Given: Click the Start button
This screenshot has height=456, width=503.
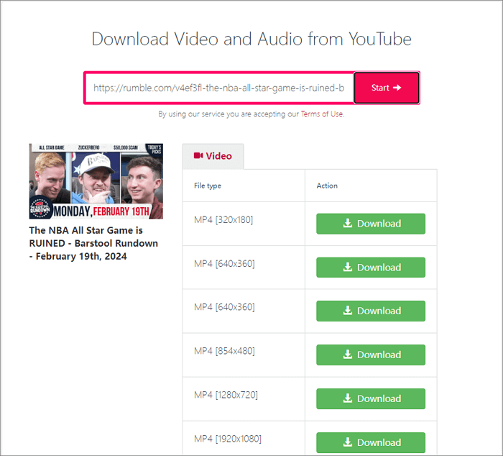Looking at the screenshot, I should click(387, 88).
